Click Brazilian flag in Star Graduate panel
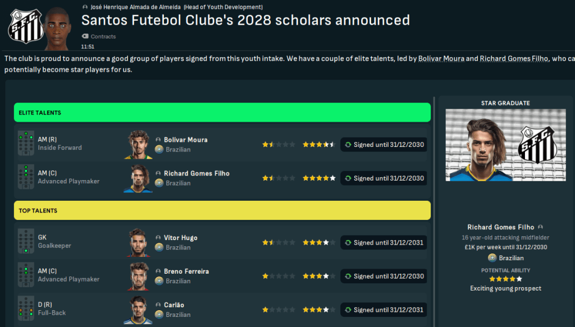This screenshot has height=327, width=575. click(x=492, y=258)
